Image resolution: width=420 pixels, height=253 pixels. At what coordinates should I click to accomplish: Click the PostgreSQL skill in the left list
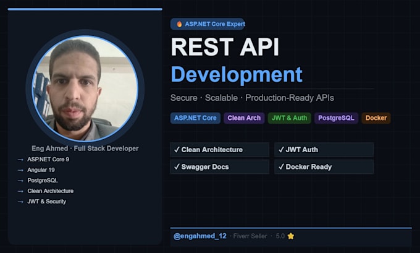(x=43, y=180)
